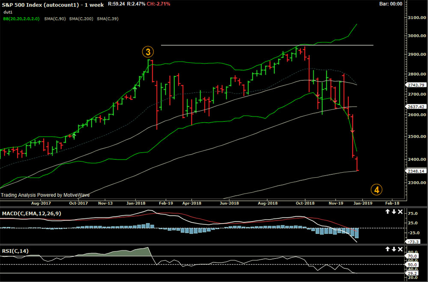
Task: Select the SMA(C,200) study label
Action: pos(82,19)
